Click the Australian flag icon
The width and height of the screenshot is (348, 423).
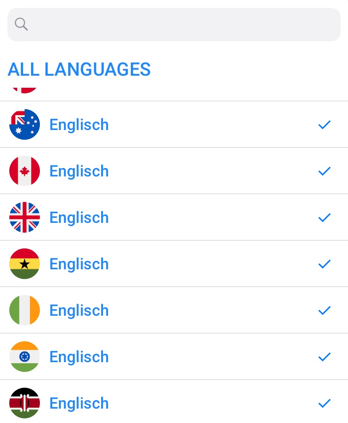[x=25, y=124]
